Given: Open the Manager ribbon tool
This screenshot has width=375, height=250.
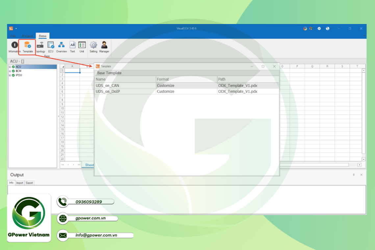Looking at the screenshot, I should [x=104, y=47].
